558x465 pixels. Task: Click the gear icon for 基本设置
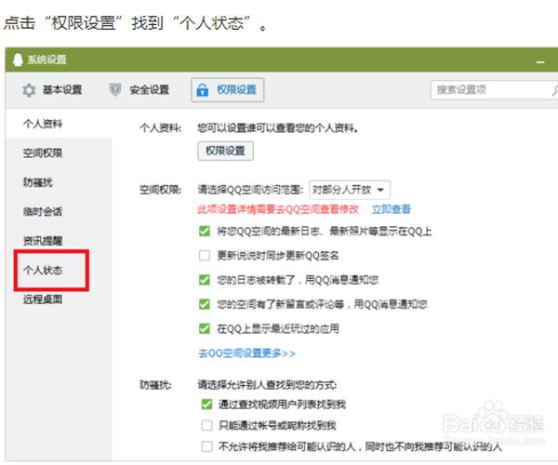tap(29, 90)
